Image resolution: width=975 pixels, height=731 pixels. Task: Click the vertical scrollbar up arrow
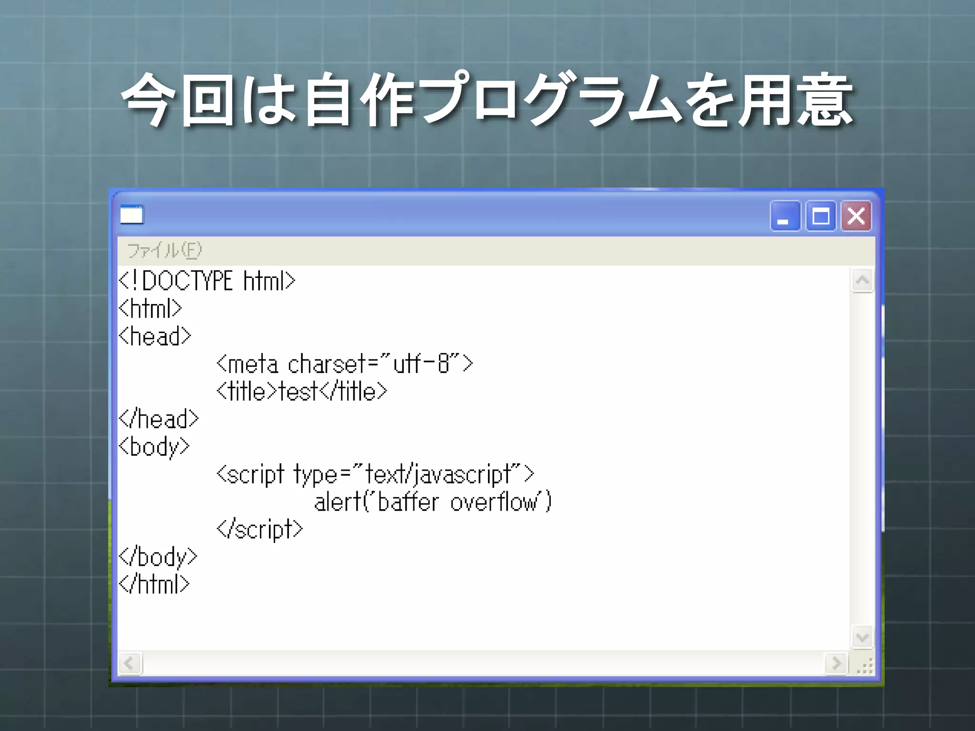pyautogui.click(x=862, y=280)
